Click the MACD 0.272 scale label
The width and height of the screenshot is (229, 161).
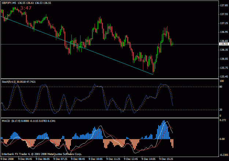(x=222, y=120)
